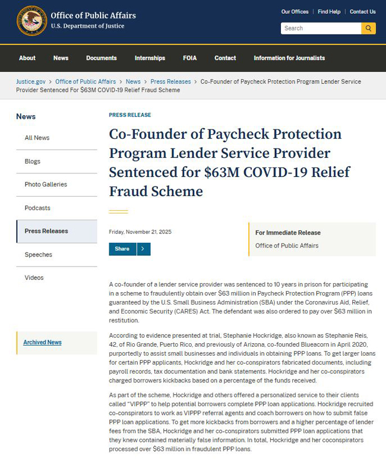Go to the Internships page
This screenshot has width=386, height=459.
tap(150, 58)
